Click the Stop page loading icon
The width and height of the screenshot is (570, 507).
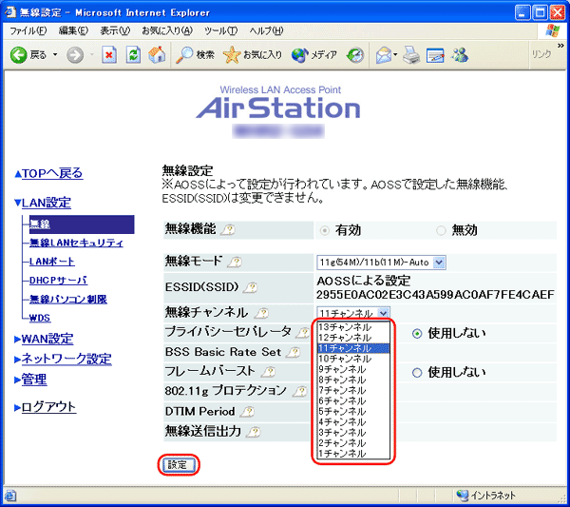pos(109,55)
